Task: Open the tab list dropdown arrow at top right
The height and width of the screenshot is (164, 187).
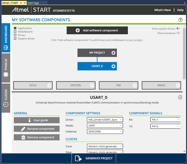Action: pyautogui.click(x=184, y=3)
